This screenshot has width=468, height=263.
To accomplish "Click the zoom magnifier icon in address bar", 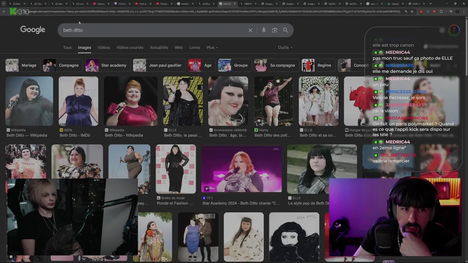I will point(406,12).
